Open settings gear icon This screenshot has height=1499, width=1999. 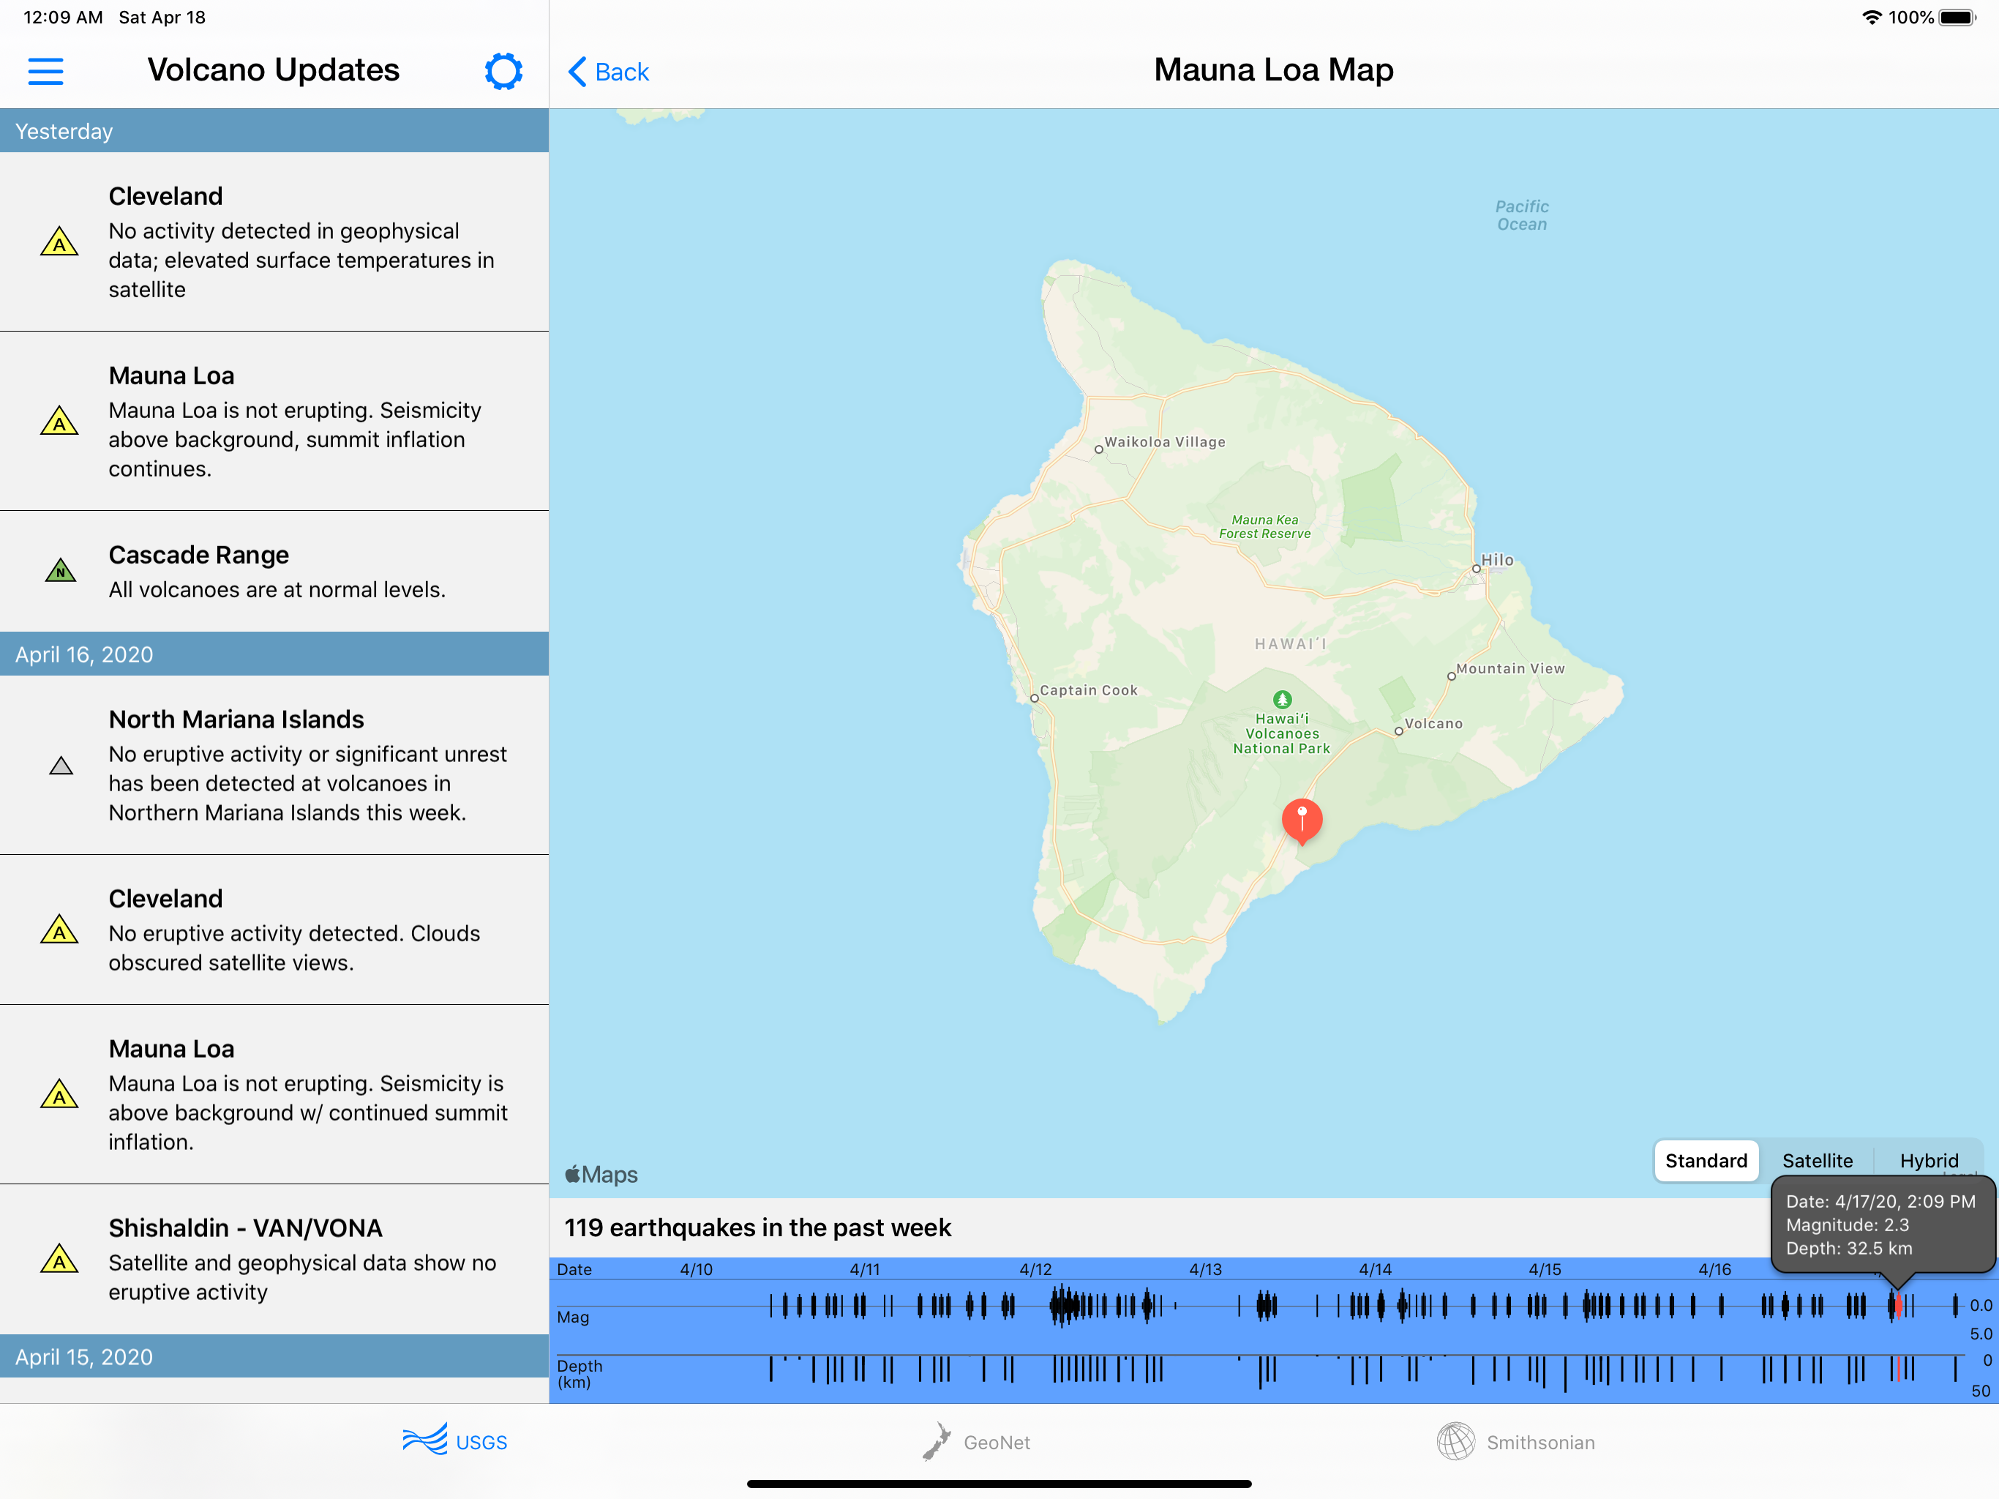(x=503, y=72)
